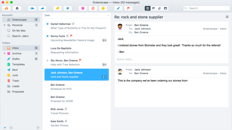Click in the Quick reply field
This screenshot has width=232, height=130.
tap(172, 59)
